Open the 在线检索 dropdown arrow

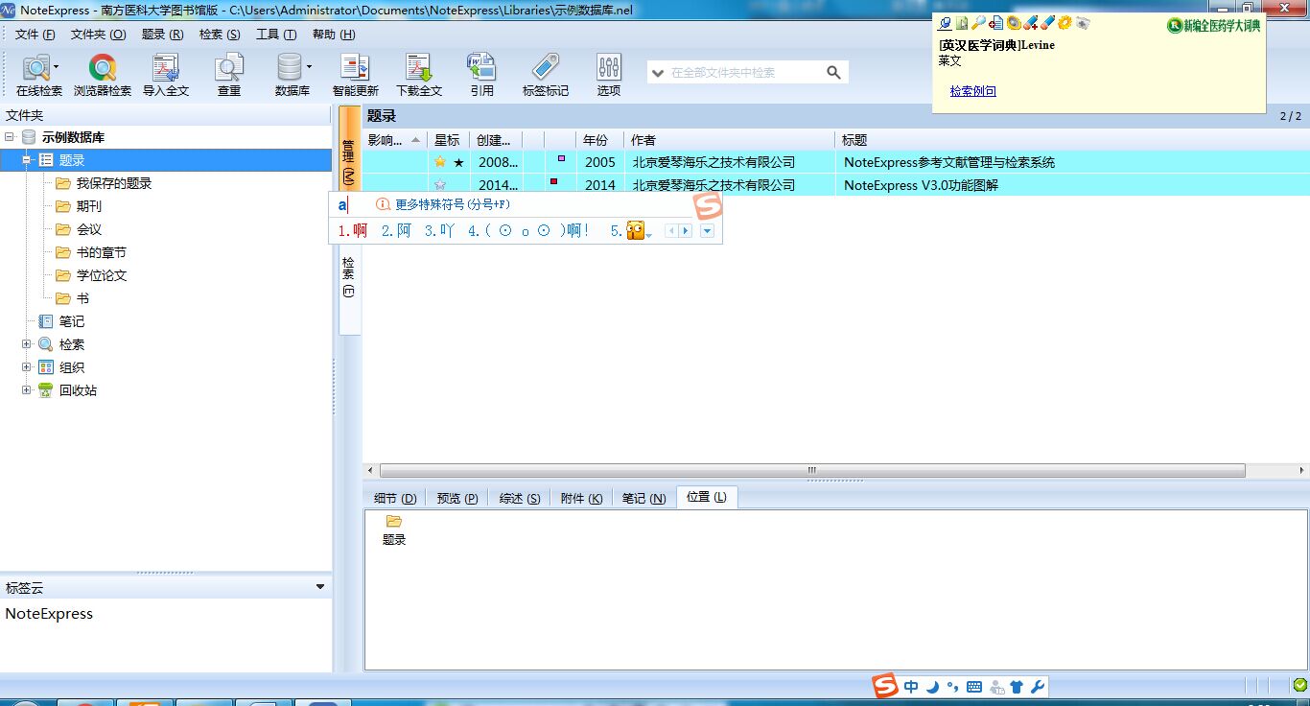[57, 67]
